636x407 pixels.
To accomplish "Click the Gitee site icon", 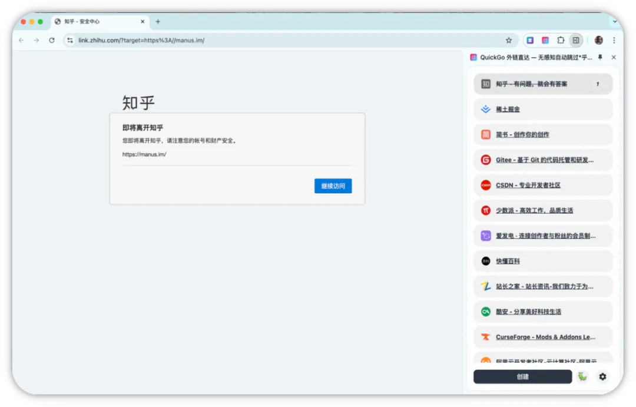I will [x=485, y=160].
